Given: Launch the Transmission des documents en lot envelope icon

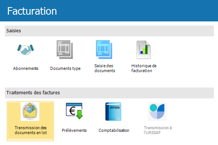Looking at the screenshot, I should (30, 112).
